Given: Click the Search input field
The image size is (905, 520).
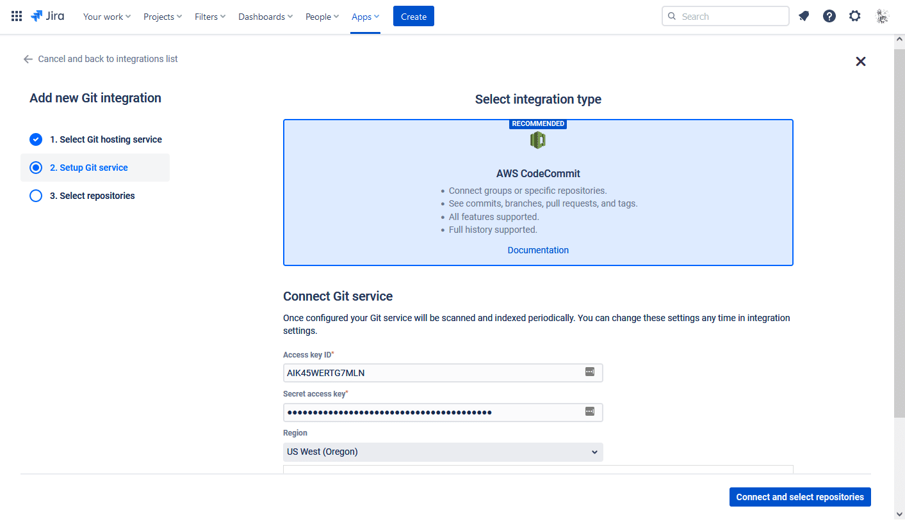Looking at the screenshot, I should [725, 16].
